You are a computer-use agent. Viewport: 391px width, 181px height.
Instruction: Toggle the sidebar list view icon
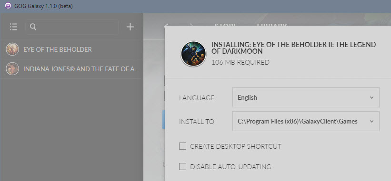tap(13, 27)
